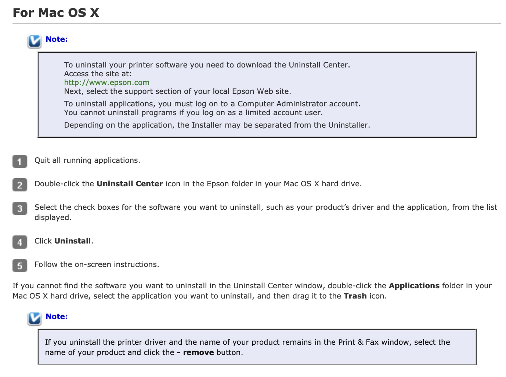Click 'Next, select the support section' line
The height and width of the screenshot is (377, 506).
click(177, 91)
